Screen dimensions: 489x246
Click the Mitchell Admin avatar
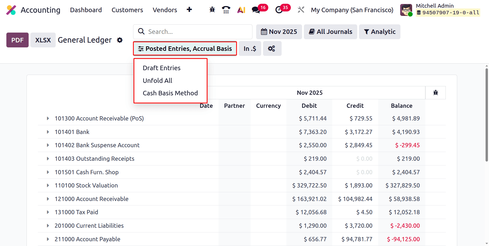(x=406, y=10)
